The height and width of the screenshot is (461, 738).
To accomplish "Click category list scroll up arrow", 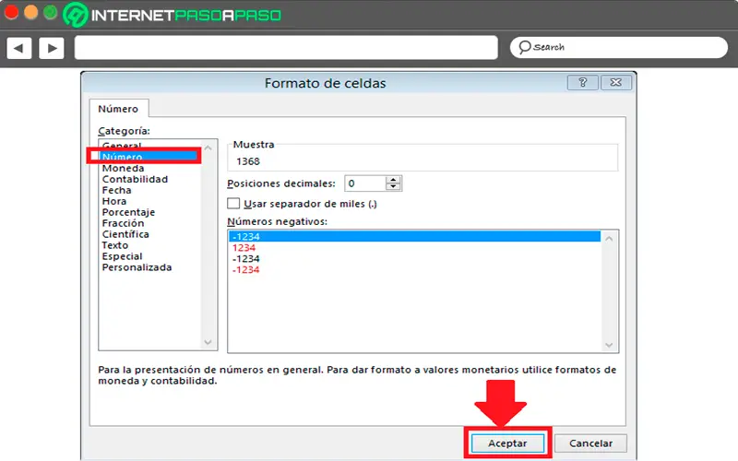I will coord(208,148).
